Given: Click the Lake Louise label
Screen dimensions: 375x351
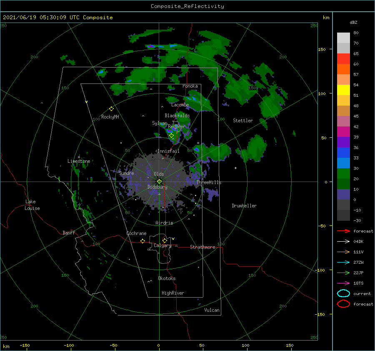Looking at the screenshot, I should click(32, 205).
